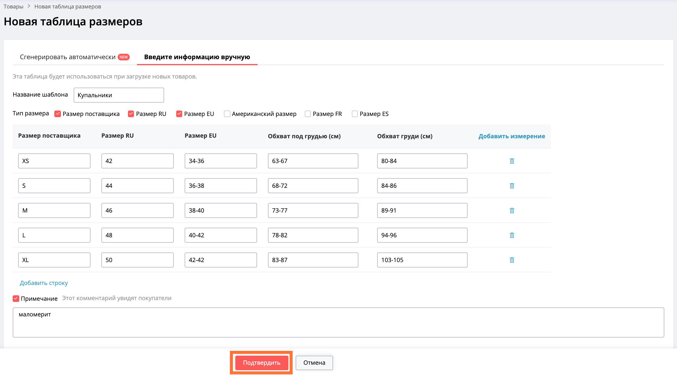Delete the S size row
The height and width of the screenshot is (375, 677).
(x=512, y=186)
